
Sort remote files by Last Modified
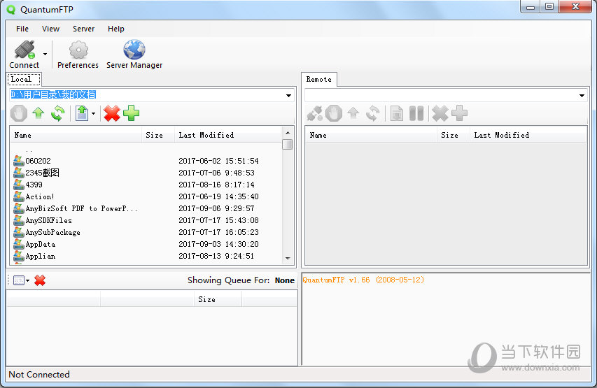click(x=528, y=135)
